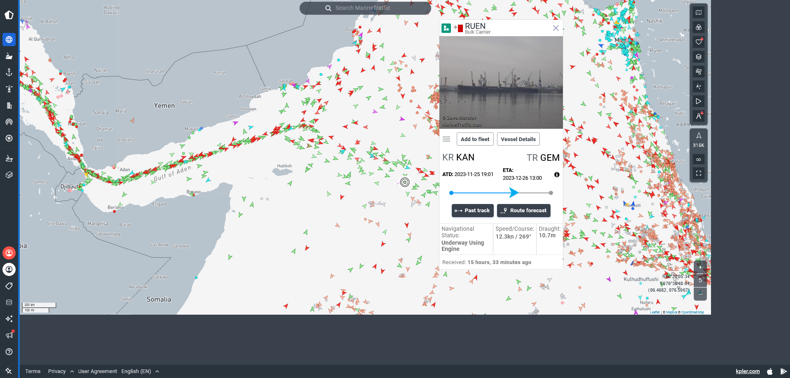The height and width of the screenshot is (378, 790).
Task: Click the green vessel type badge icon
Action: (x=446, y=28)
